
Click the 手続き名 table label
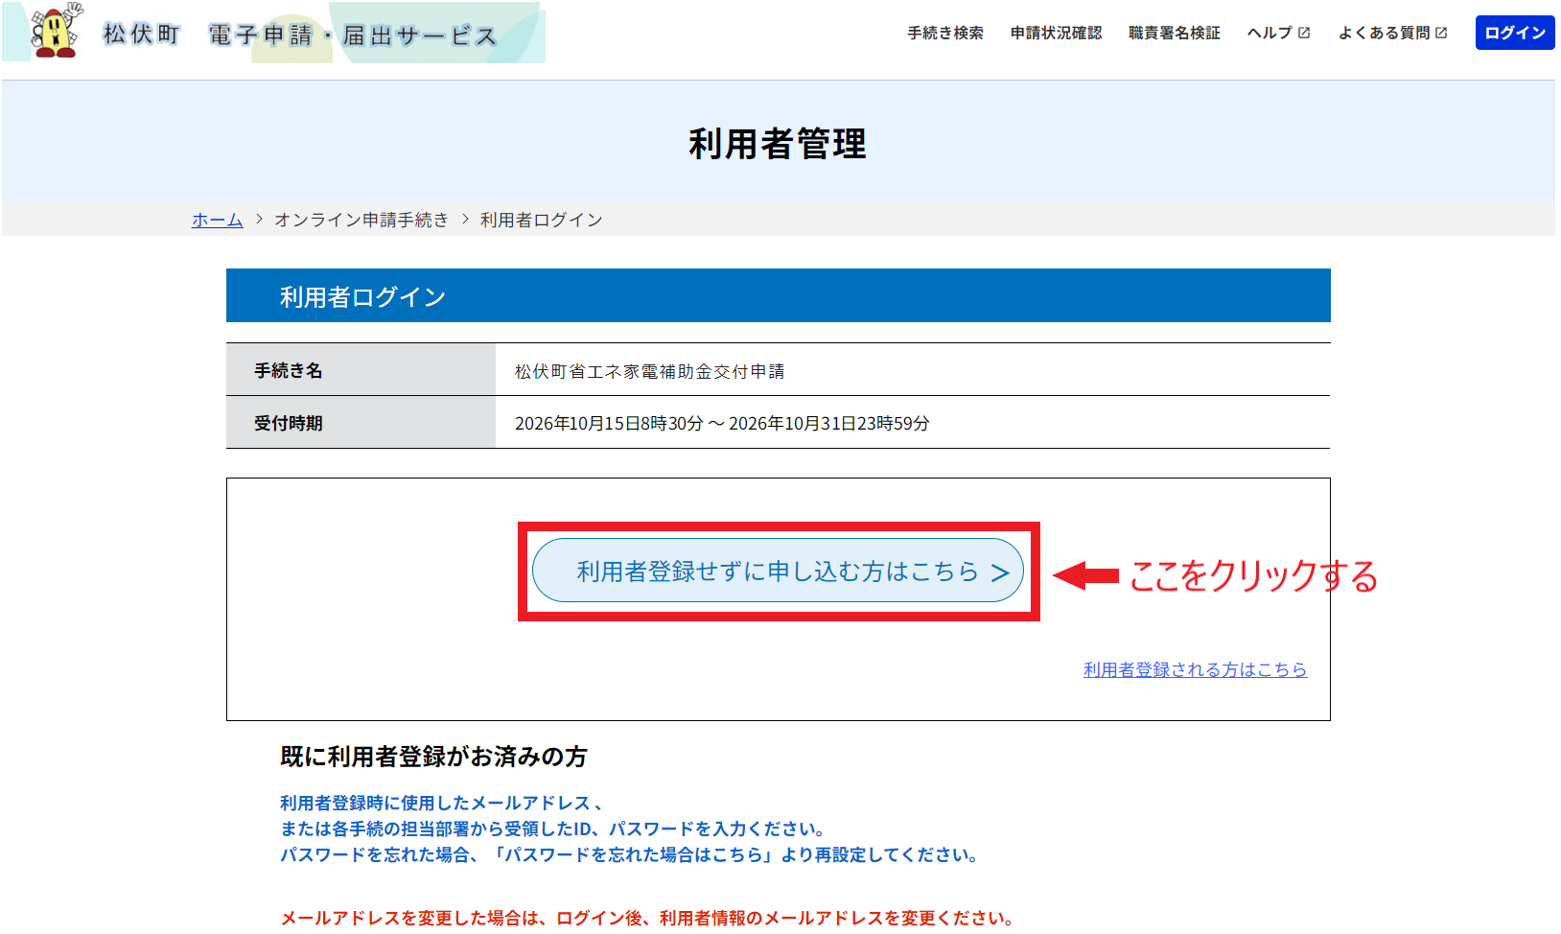click(288, 370)
